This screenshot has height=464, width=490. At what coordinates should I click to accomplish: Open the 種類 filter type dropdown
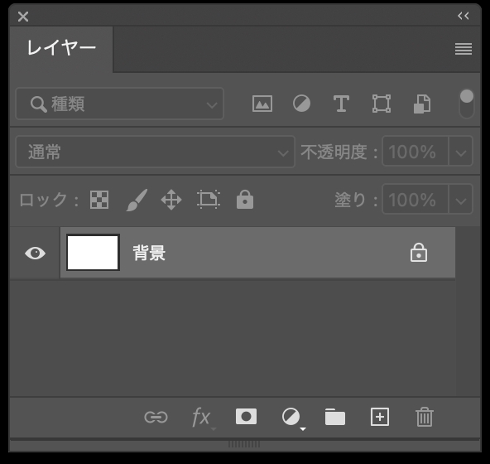[120, 104]
